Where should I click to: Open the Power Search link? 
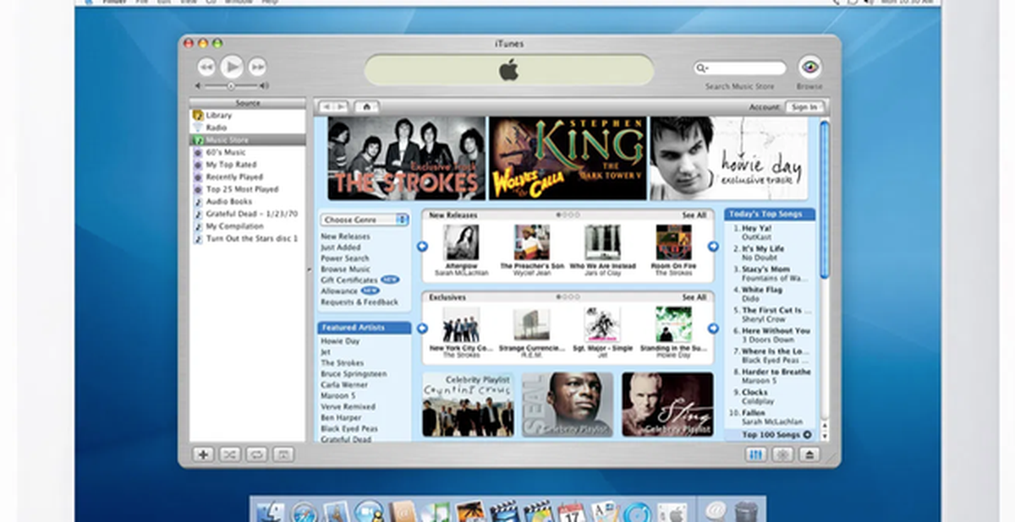tap(344, 258)
